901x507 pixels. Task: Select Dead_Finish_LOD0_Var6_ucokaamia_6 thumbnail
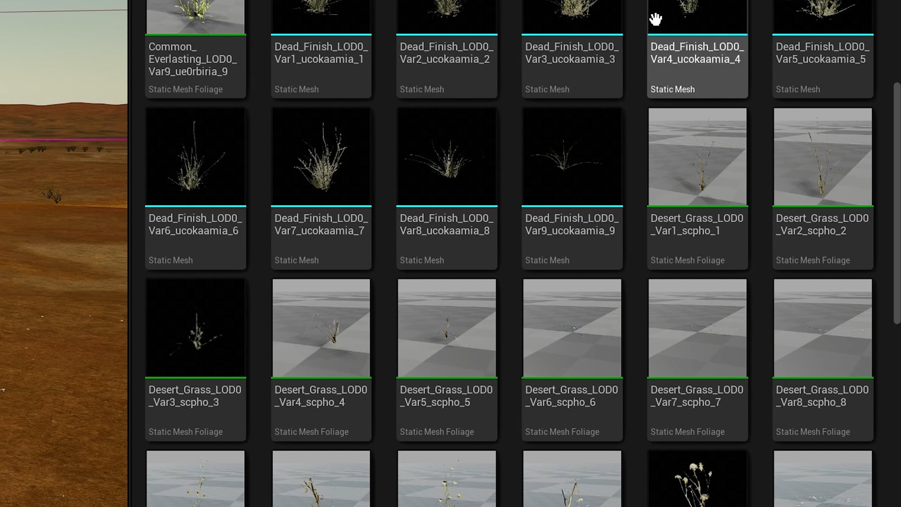click(x=195, y=157)
